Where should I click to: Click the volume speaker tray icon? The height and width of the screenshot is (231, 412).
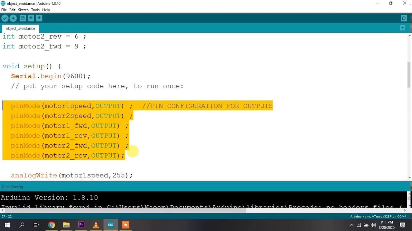(x=373, y=225)
